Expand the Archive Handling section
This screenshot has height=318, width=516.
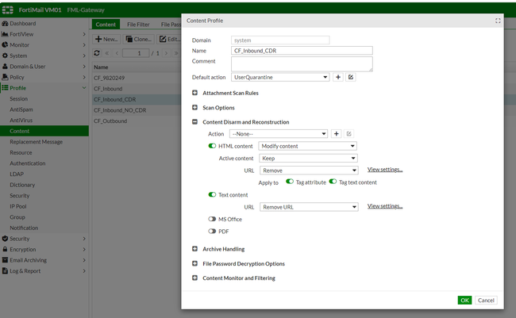[195, 249]
